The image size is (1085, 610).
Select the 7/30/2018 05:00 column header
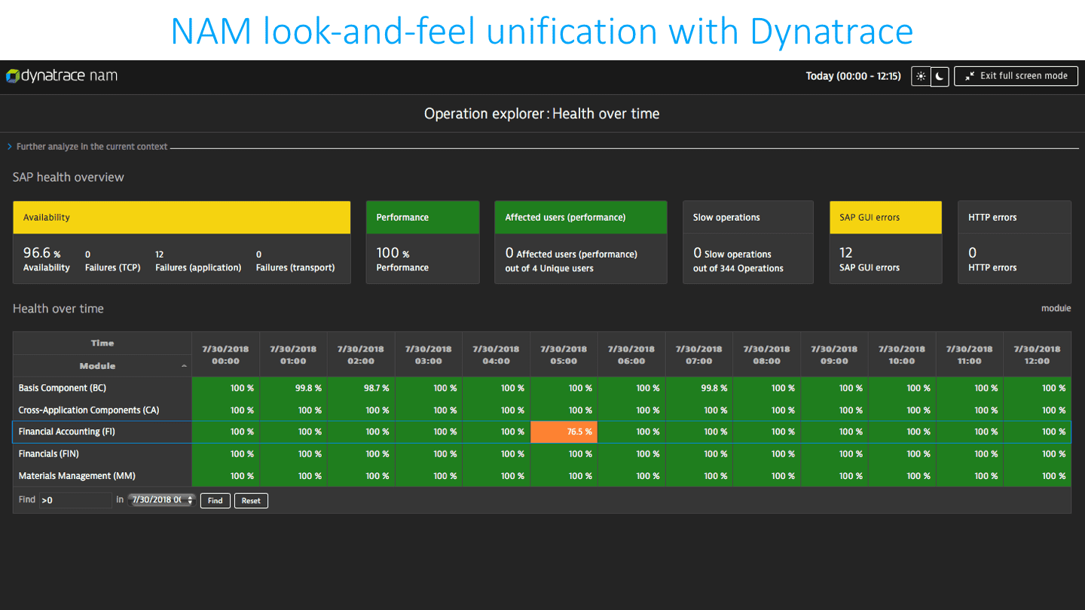(x=564, y=355)
